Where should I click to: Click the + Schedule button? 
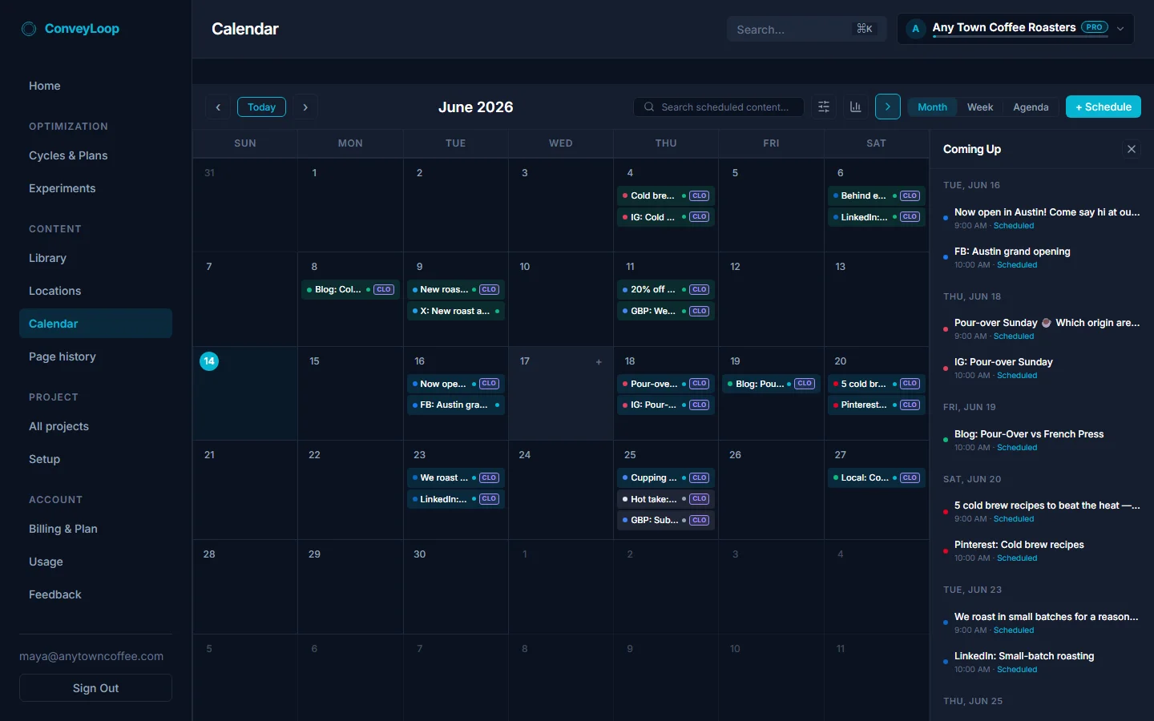[x=1104, y=107]
